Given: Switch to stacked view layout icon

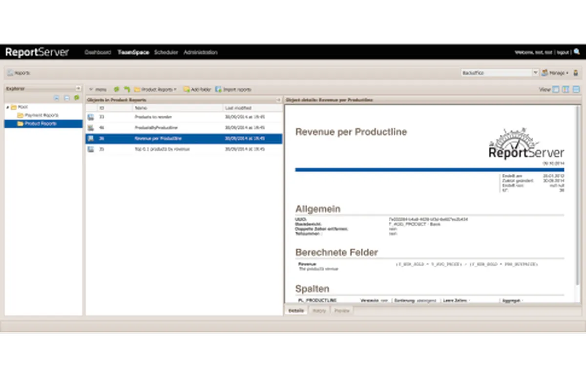Looking at the screenshot, I should (576, 89).
